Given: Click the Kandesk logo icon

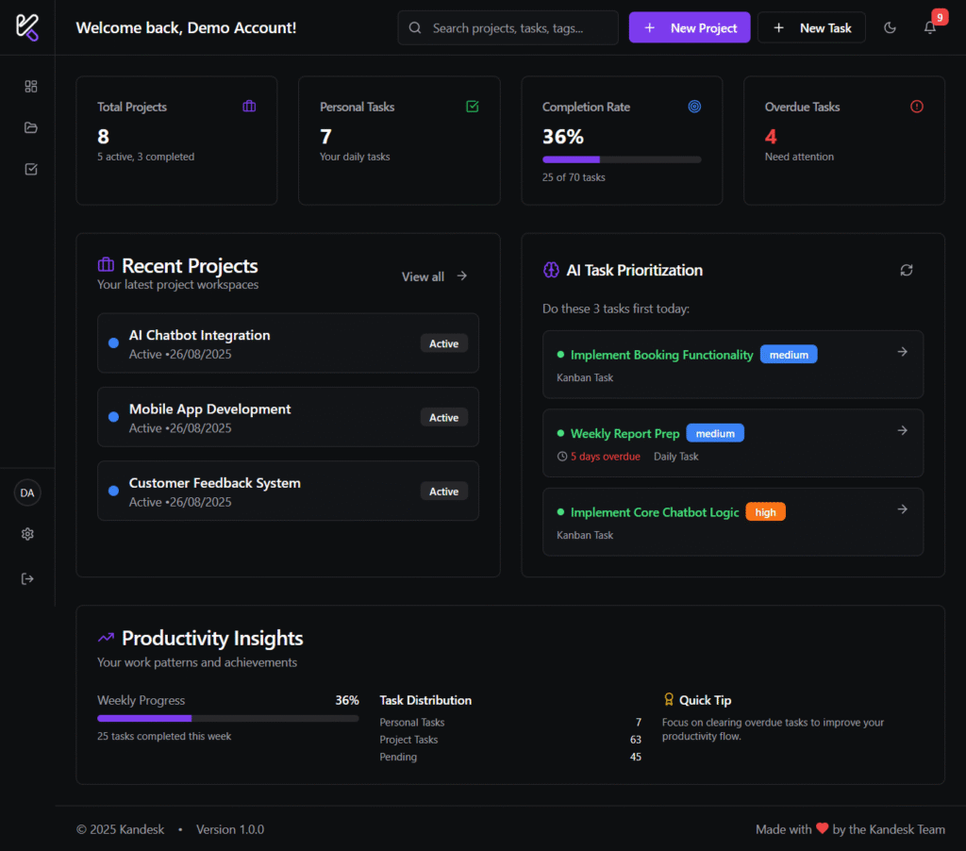Looking at the screenshot, I should [27, 27].
